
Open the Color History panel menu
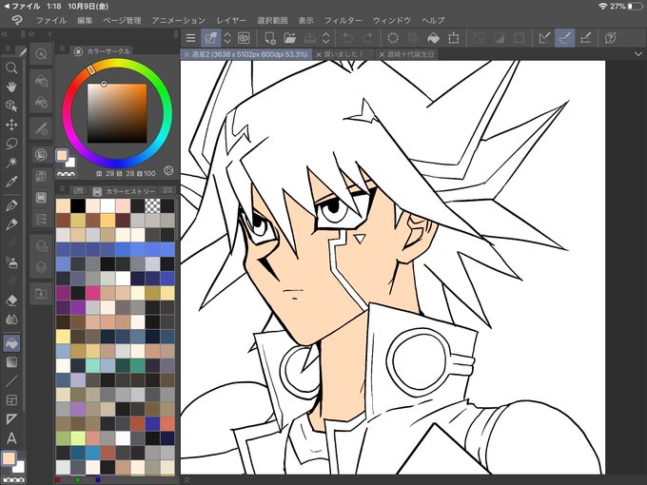[62, 189]
